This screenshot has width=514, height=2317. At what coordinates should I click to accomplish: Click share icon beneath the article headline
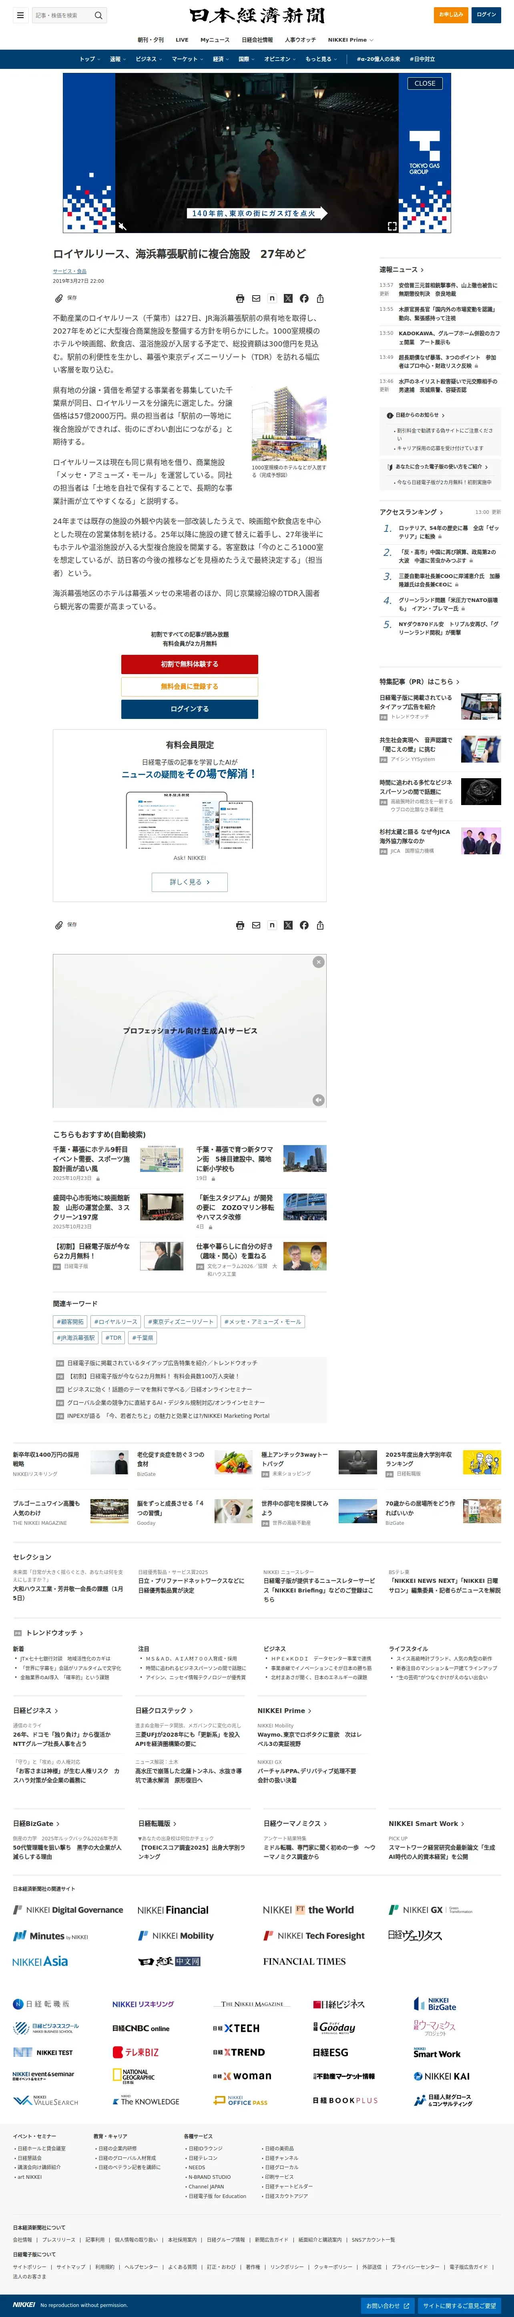(320, 299)
